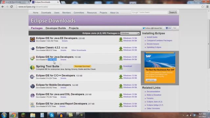Click Windows 64 Bit for Eclipse Classic

tap(130, 50)
